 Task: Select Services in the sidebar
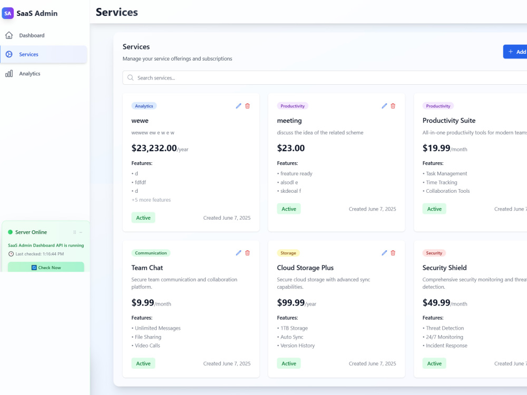click(x=44, y=54)
